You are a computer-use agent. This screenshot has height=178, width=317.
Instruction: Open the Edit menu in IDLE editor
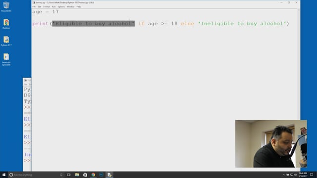(40, 6)
